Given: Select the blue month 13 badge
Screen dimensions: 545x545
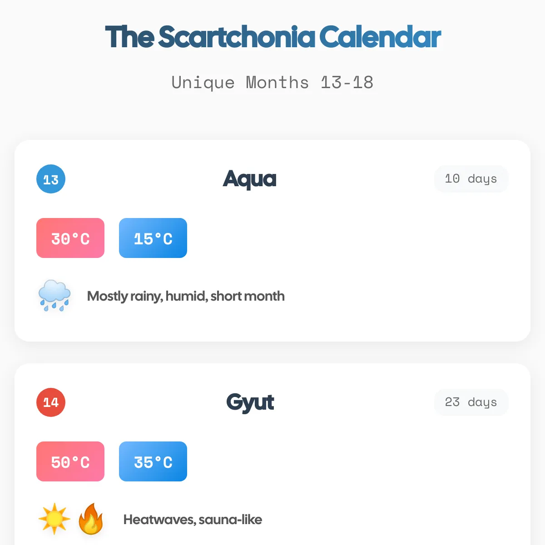Looking at the screenshot, I should tap(51, 179).
